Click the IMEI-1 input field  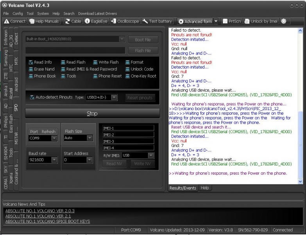point(128,128)
